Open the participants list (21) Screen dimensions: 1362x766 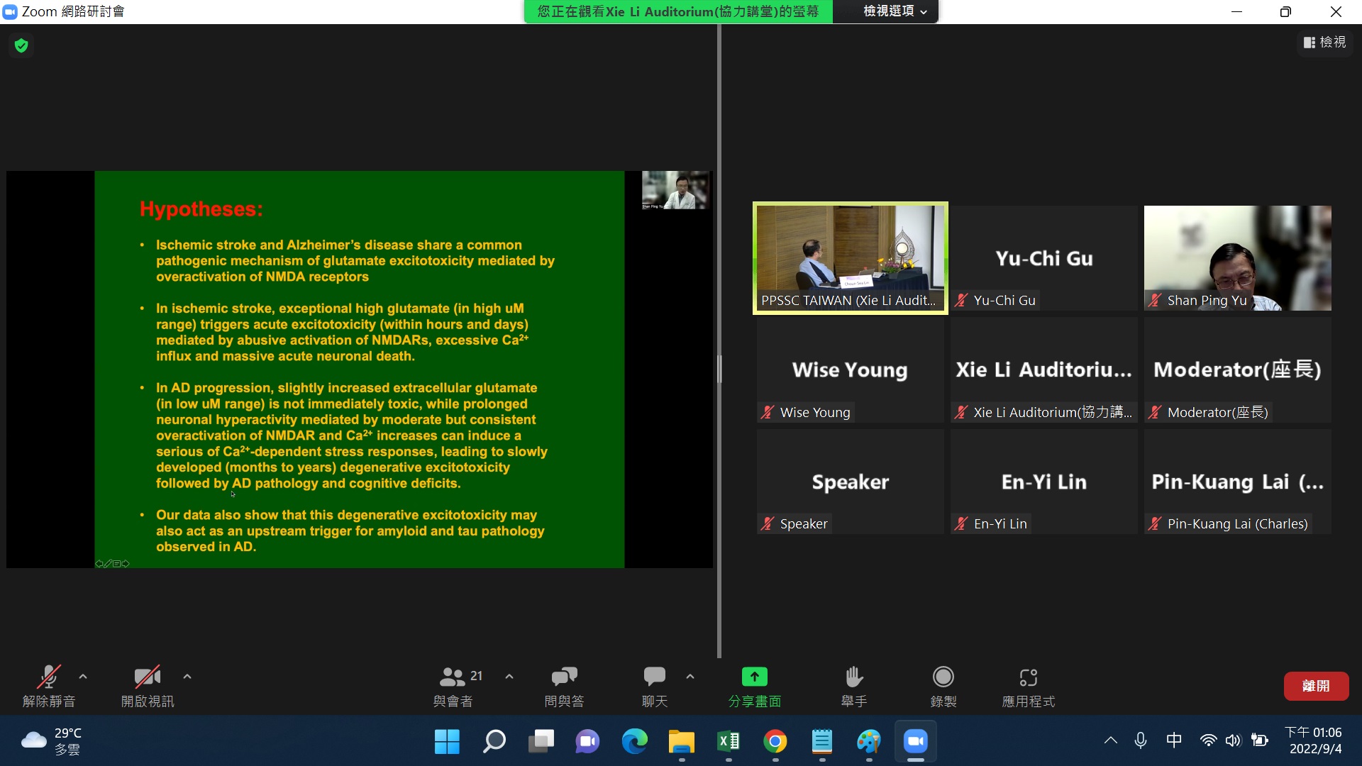453,677
